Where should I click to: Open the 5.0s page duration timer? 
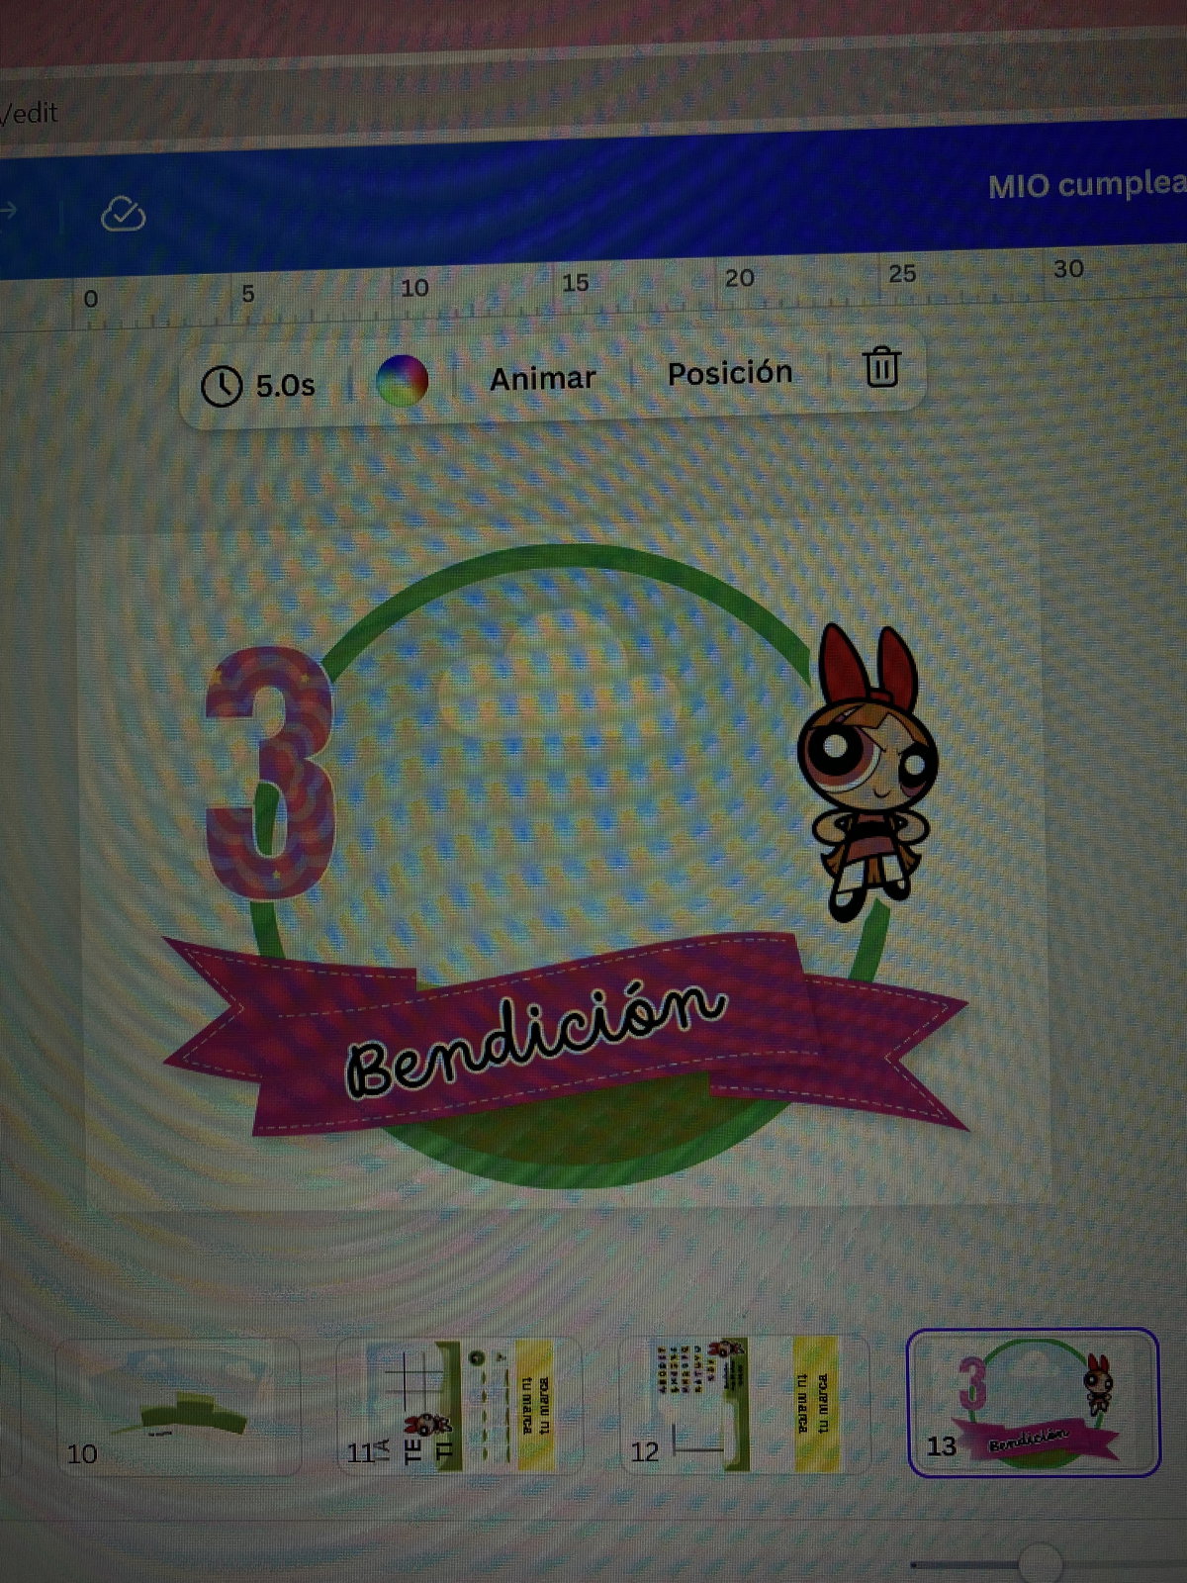(x=258, y=386)
